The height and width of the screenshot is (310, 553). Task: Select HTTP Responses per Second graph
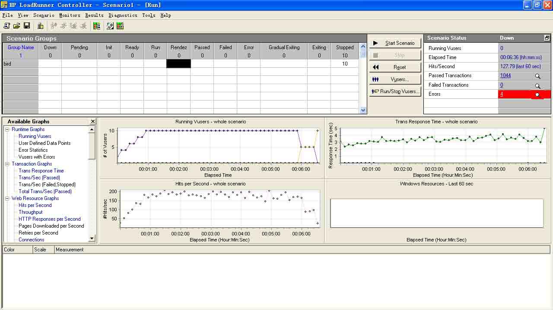pyautogui.click(x=50, y=219)
